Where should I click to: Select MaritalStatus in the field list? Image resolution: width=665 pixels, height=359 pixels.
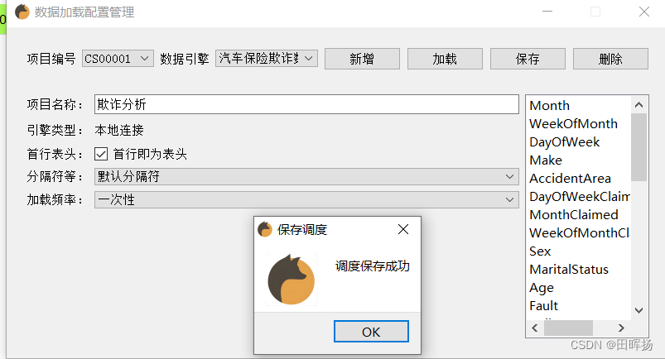(x=569, y=269)
